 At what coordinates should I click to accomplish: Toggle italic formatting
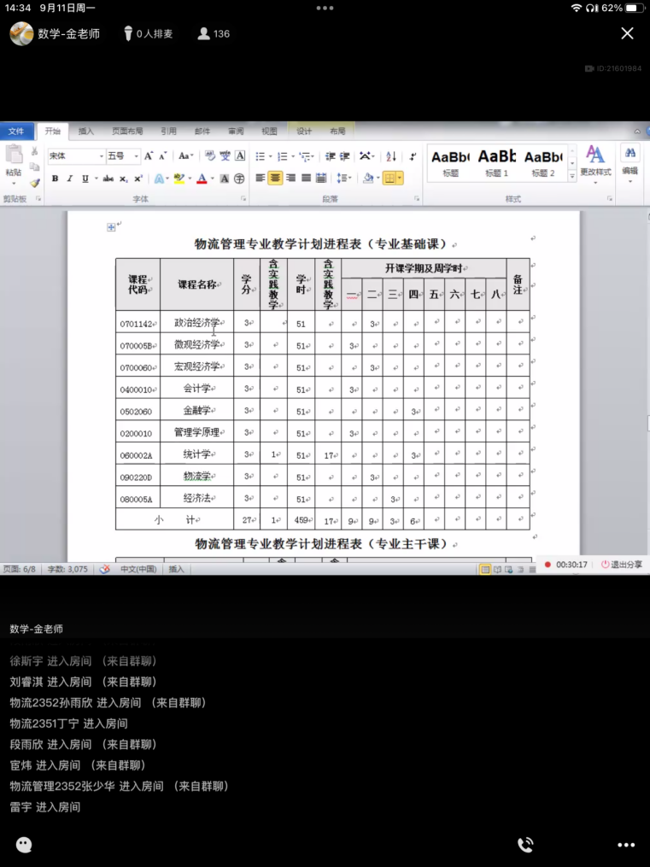(69, 179)
